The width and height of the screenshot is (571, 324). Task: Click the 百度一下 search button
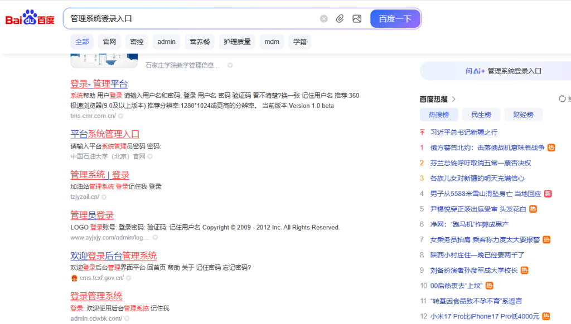[395, 18]
